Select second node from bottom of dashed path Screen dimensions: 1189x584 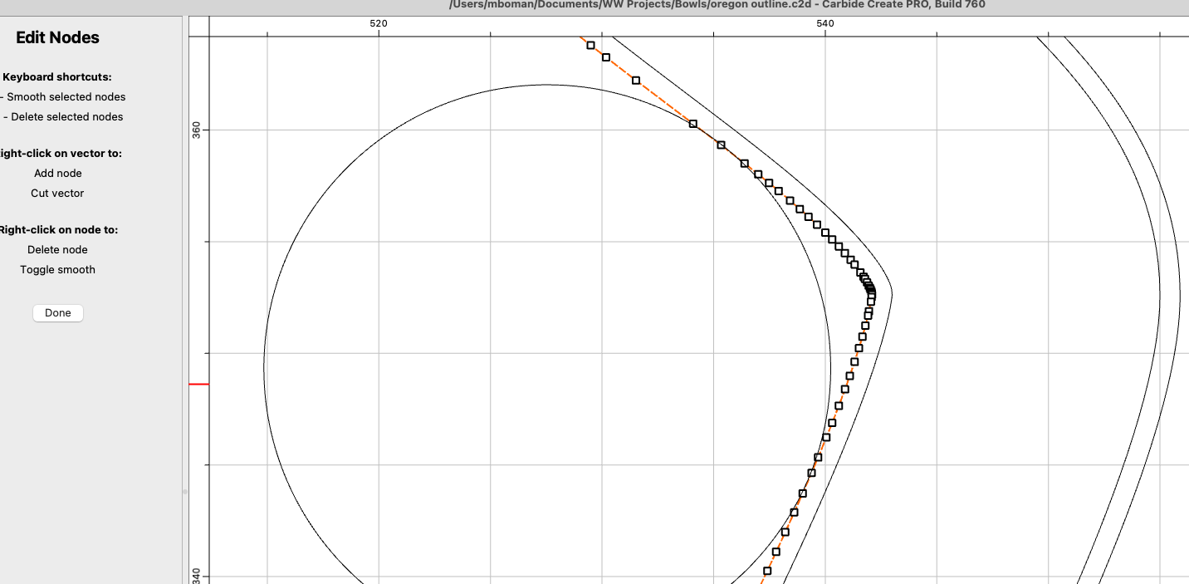[776, 552]
